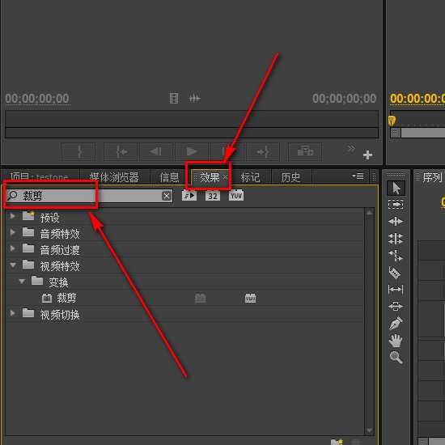Expand the 预设 folder
Viewport: 445px width, 445px height.
click(x=12, y=216)
